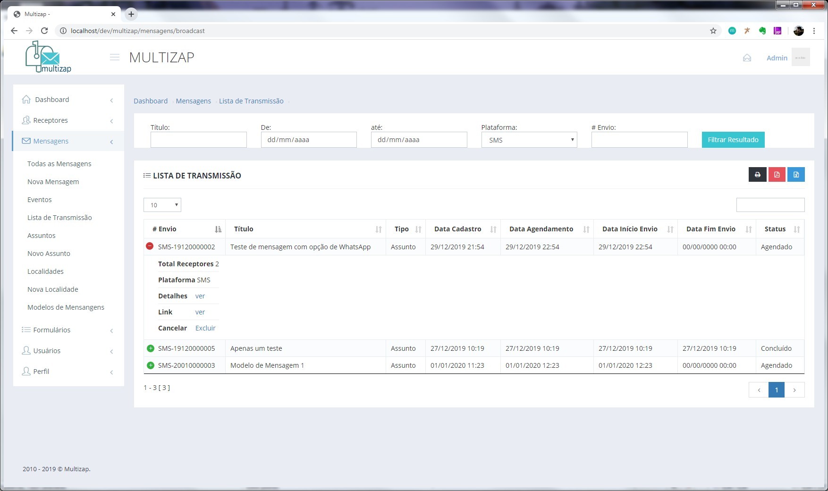Select page 1 in pagination

(777, 390)
